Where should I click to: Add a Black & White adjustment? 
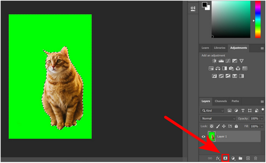click(x=224, y=69)
